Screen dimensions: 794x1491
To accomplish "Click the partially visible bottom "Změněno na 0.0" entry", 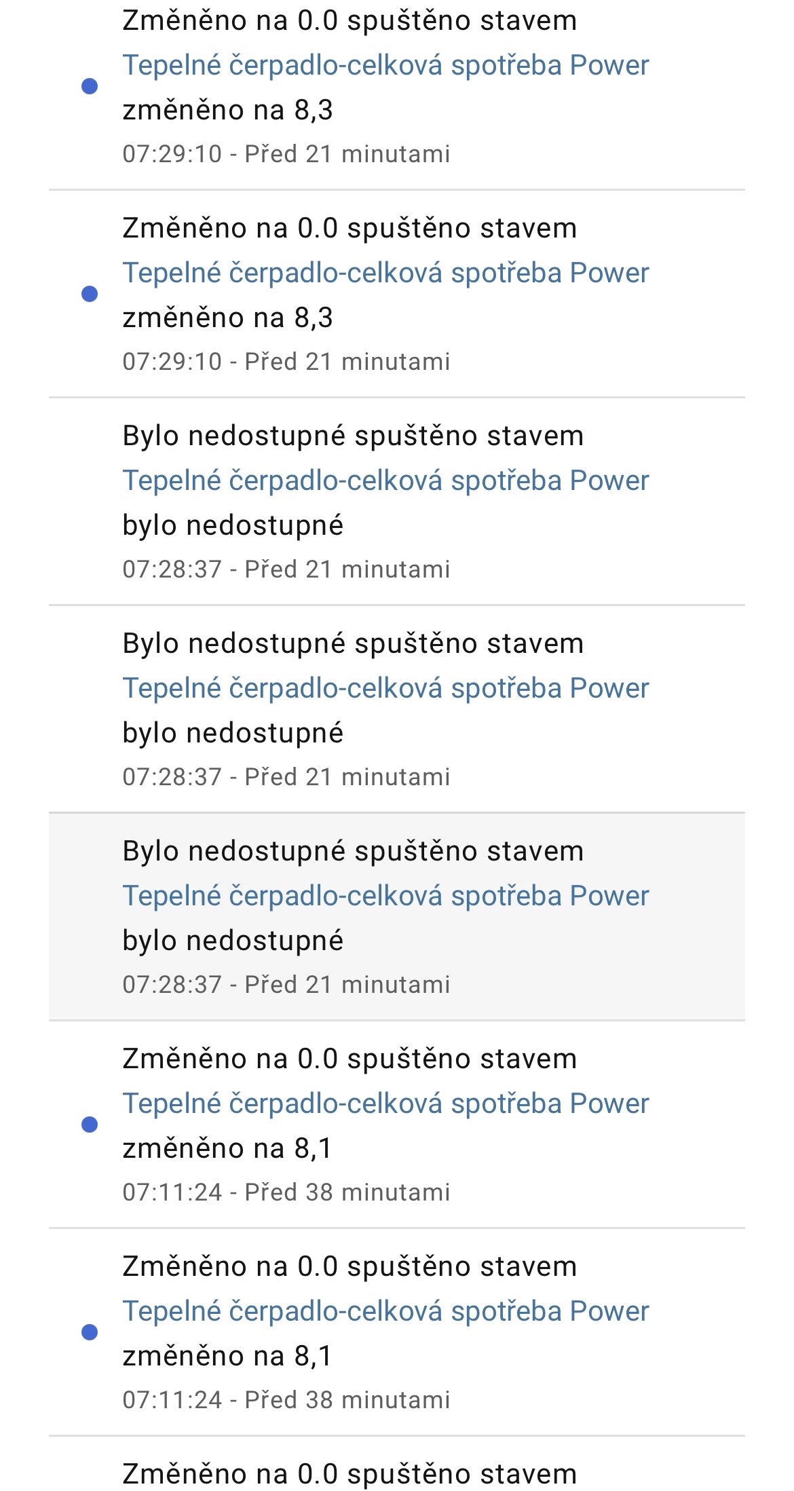I will click(x=349, y=1474).
